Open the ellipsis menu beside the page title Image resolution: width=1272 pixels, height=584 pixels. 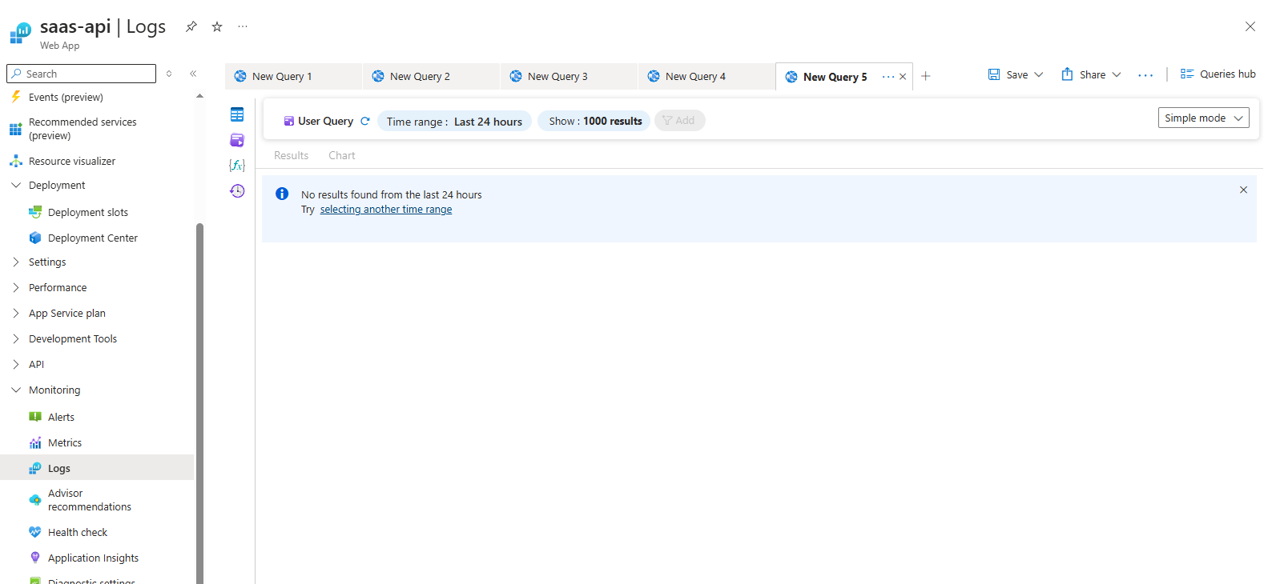coord(243,26)
